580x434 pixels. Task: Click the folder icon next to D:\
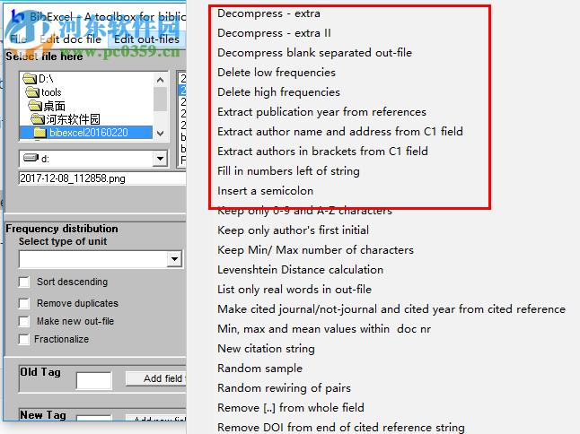30,78
